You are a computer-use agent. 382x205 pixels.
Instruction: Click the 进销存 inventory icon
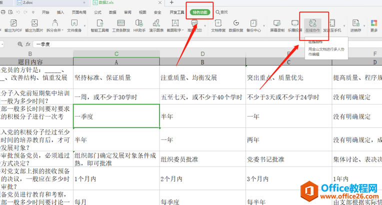coord(355,23)
